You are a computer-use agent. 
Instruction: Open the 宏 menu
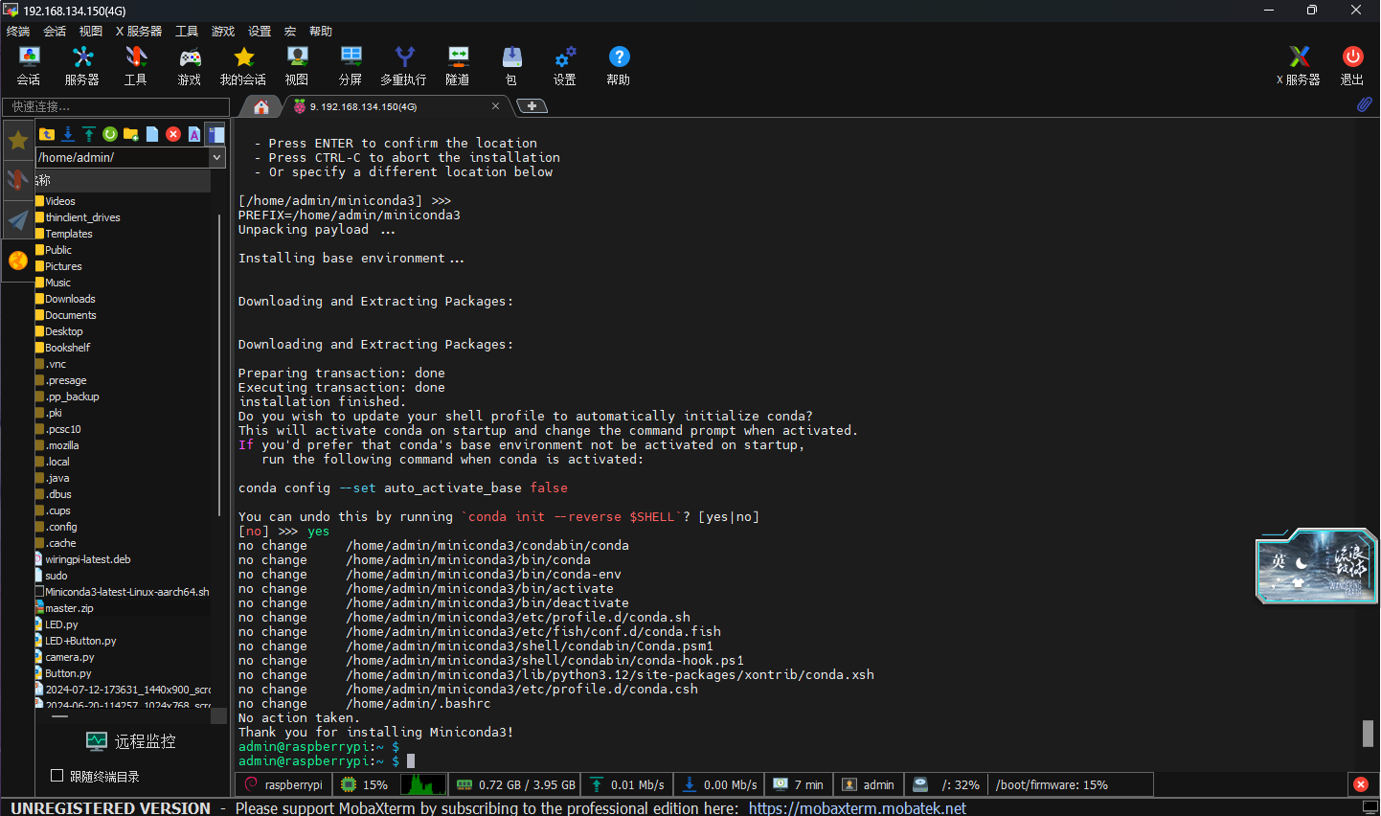[290, 32]
